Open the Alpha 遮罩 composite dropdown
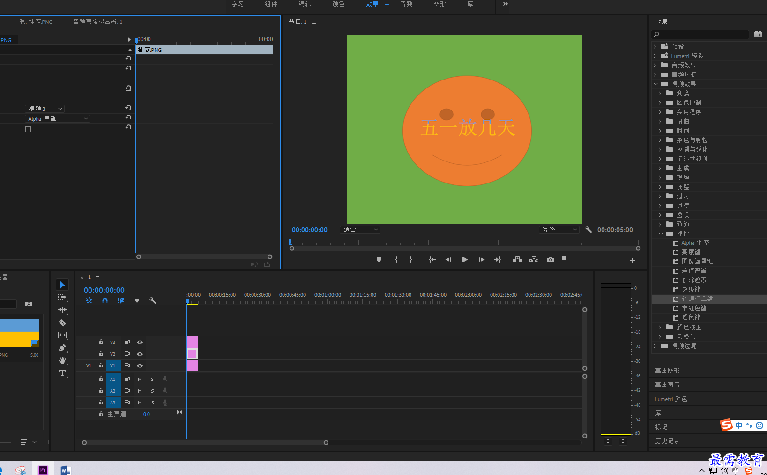This screenshot has width=767, height=475. pyautogui.click(x=58, y=119)
